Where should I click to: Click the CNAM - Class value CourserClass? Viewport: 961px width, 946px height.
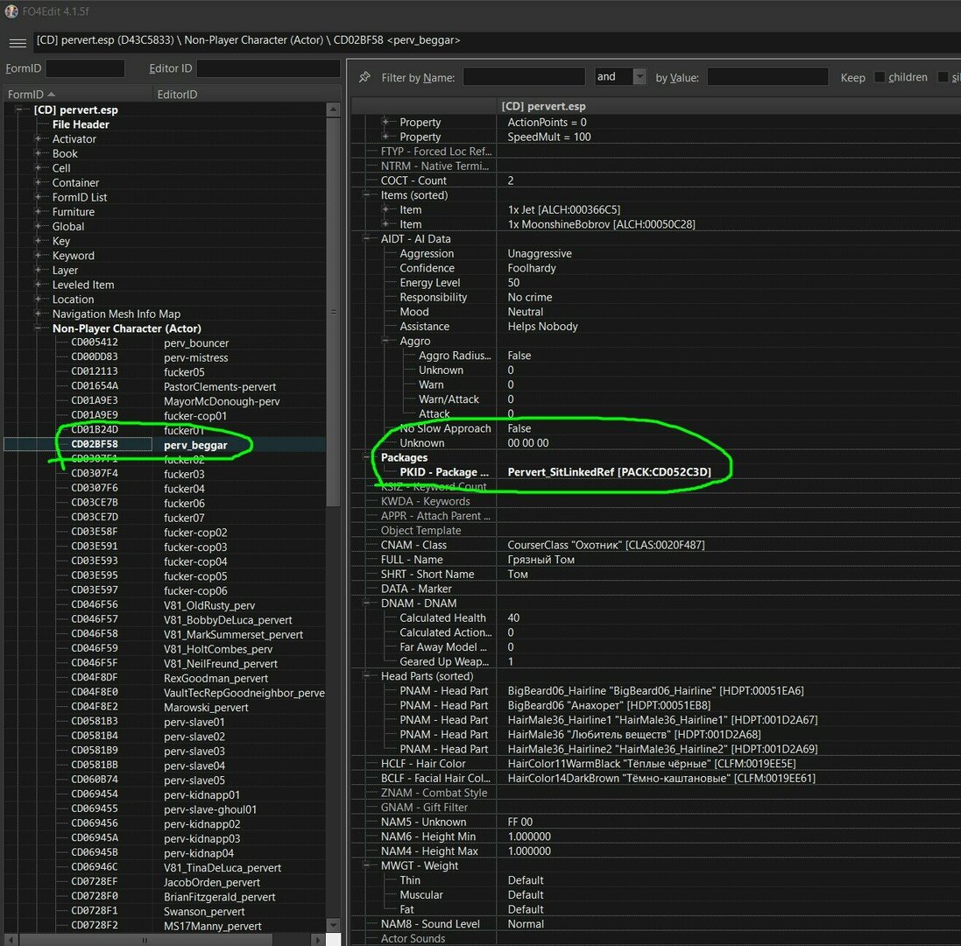(605, 545)
